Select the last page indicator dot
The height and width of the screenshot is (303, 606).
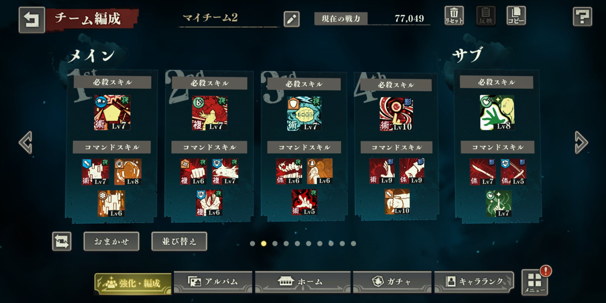click(353, 244)
